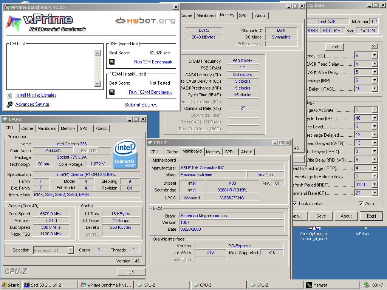Toggle the Lock mchbar checkbox
This screenshot has width=387, height=290.
click(294, 204)
